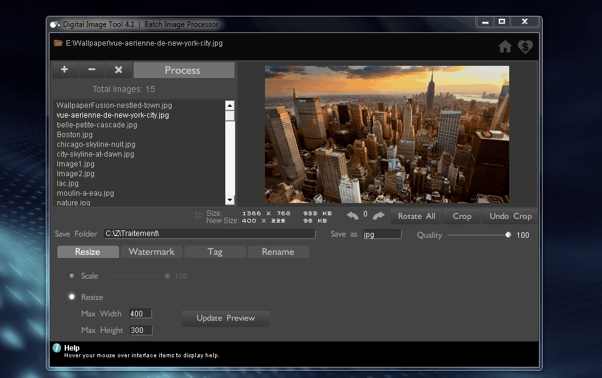This screenshot has height=378, width=602.
Task: Click the Rotate All button
Action: tap(416, 216)
